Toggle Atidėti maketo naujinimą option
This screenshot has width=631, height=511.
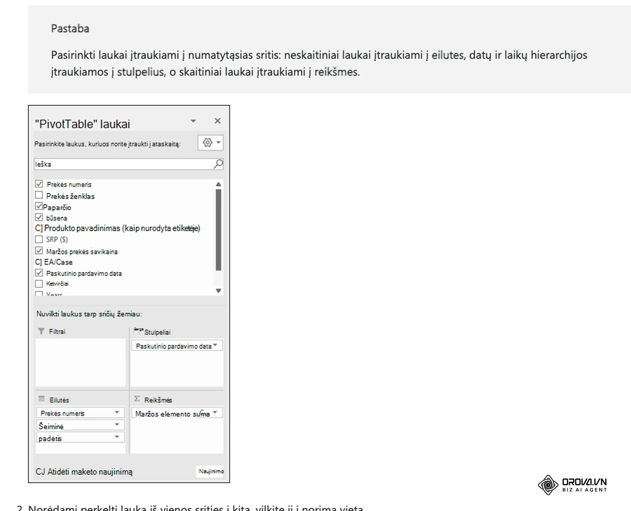tap(84, 472)
